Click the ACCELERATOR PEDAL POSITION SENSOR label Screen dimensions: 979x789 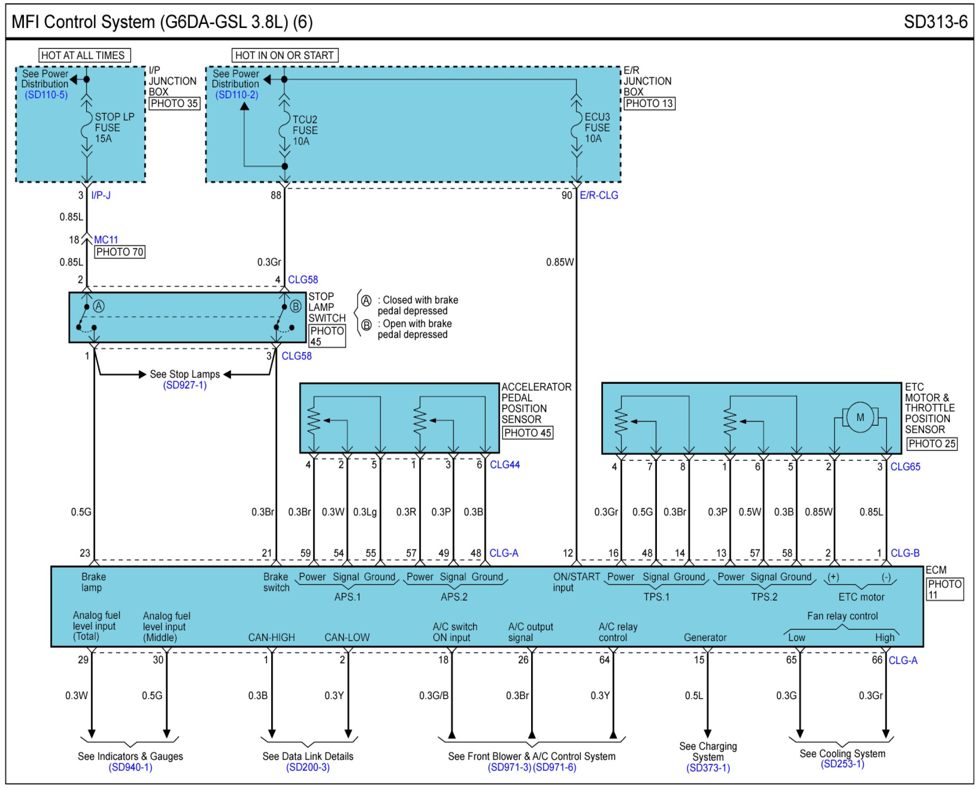click(536, 403)
